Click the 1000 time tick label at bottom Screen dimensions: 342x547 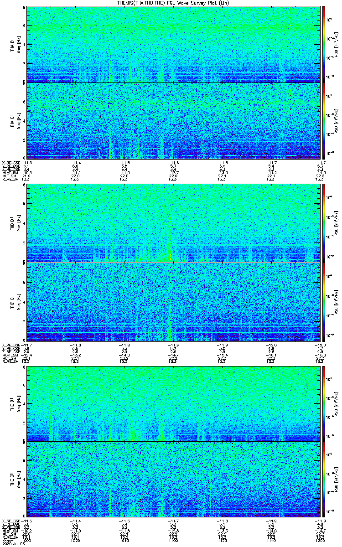point(26,541)
